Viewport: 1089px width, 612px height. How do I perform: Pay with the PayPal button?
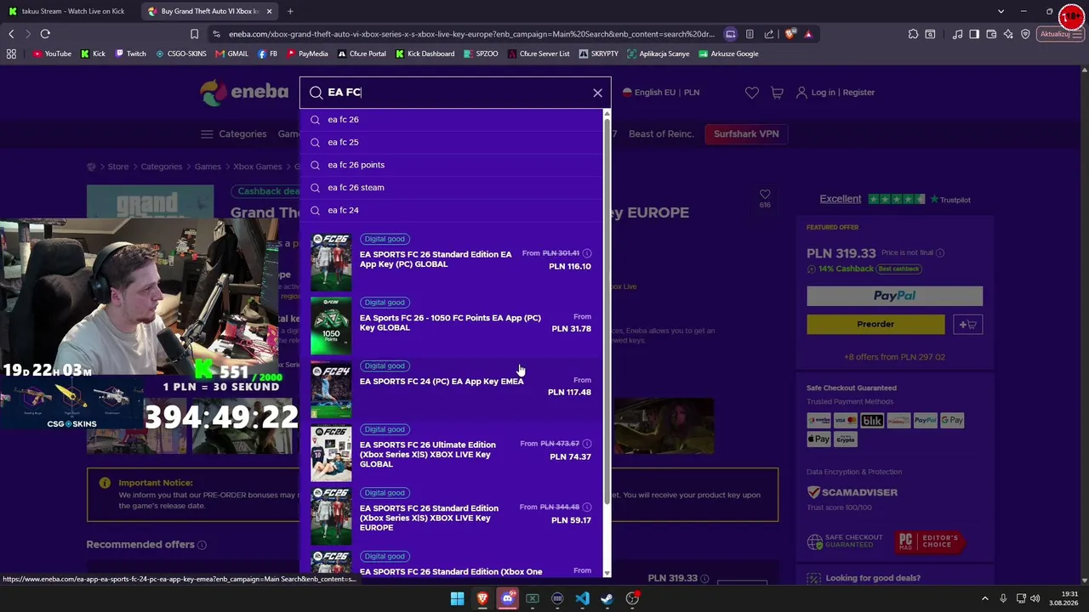[x=894, y=296]
